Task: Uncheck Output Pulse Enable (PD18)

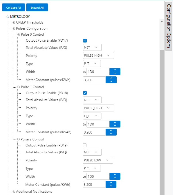Action: pos(85,93)
